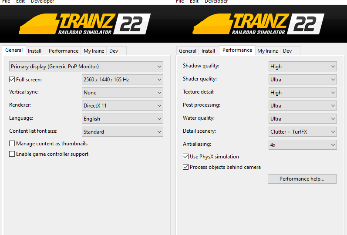Click the Trainz 22 logo in left window

click(85, 24)
